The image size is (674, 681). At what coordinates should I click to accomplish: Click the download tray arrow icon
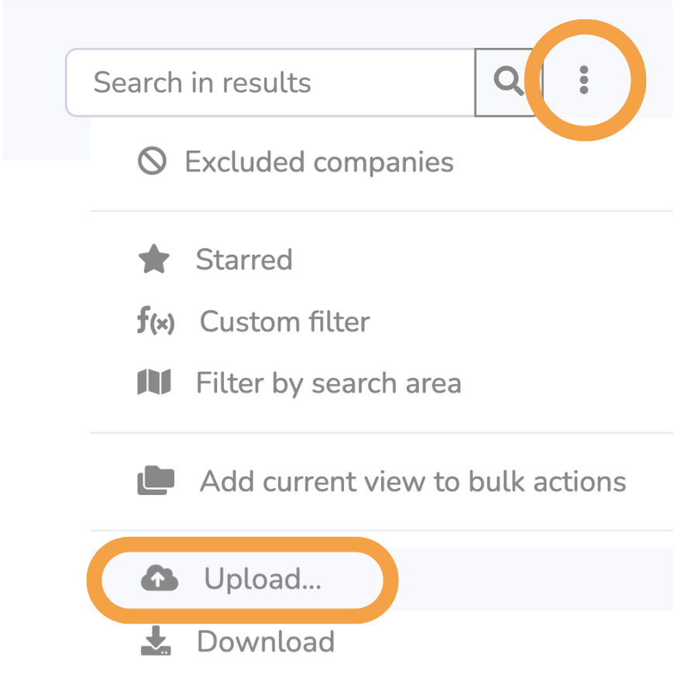(x=156, y=641)
